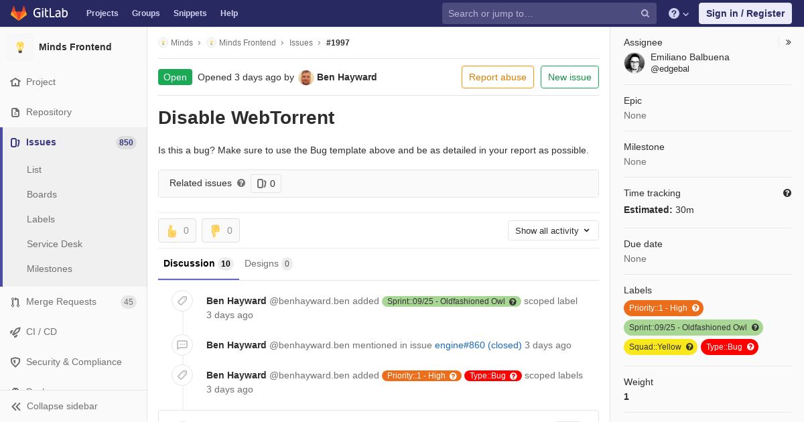Click the Minds Frontend project title
The height and width of the screenshot is (422, 804).
click(75, 47)
